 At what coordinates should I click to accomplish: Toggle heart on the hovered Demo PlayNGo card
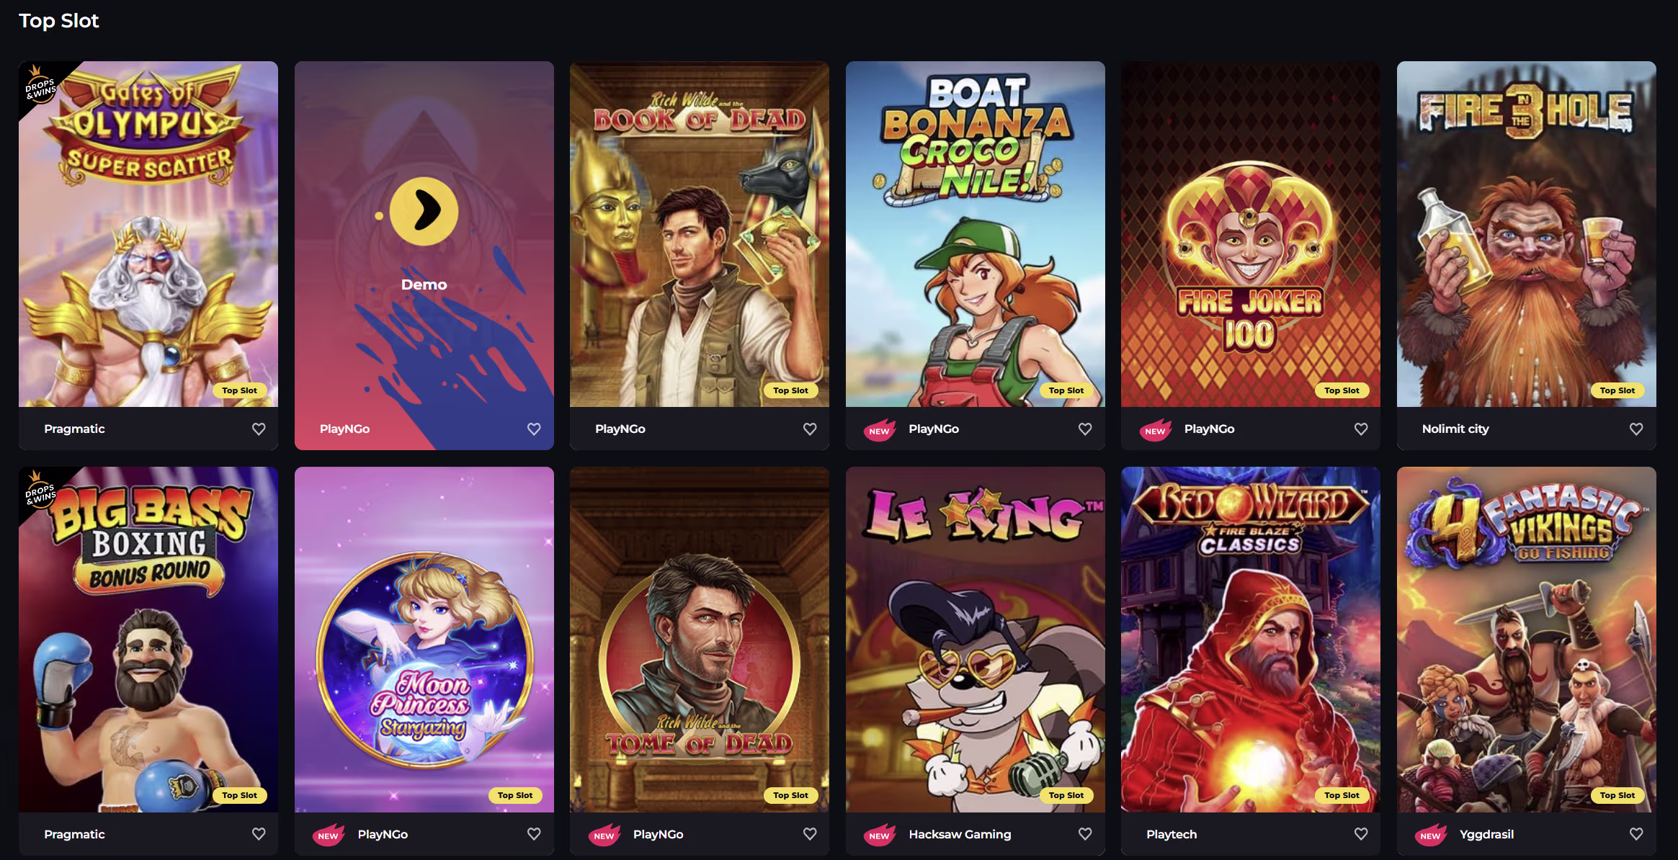click(534, 429)
